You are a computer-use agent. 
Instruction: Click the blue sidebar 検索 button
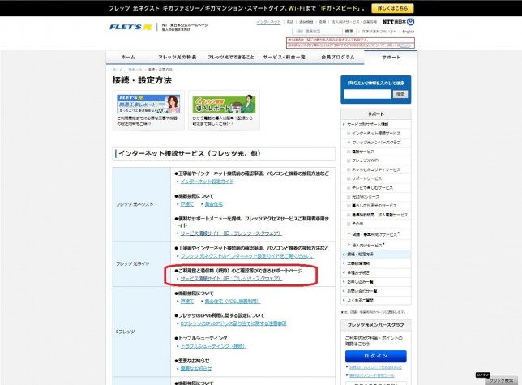[x=400, y=94]
